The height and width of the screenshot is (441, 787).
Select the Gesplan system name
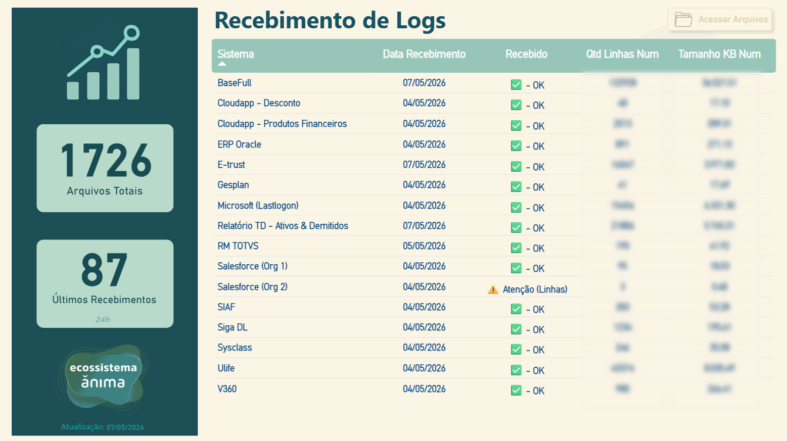click(x=233, y=185)
